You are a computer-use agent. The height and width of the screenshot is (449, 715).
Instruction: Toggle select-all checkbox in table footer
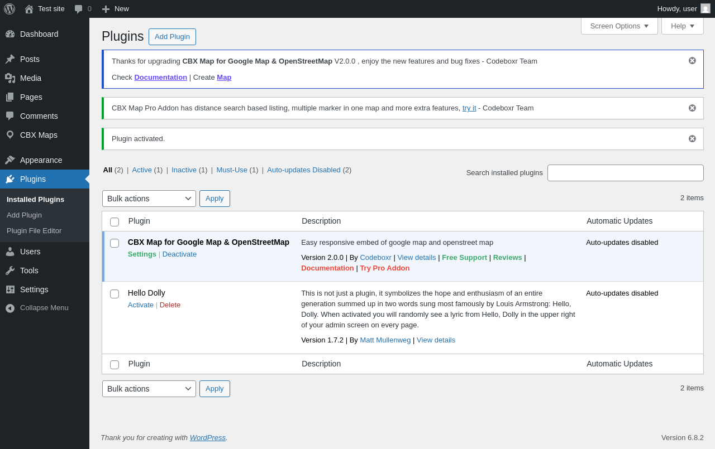(x=115, y=365)
